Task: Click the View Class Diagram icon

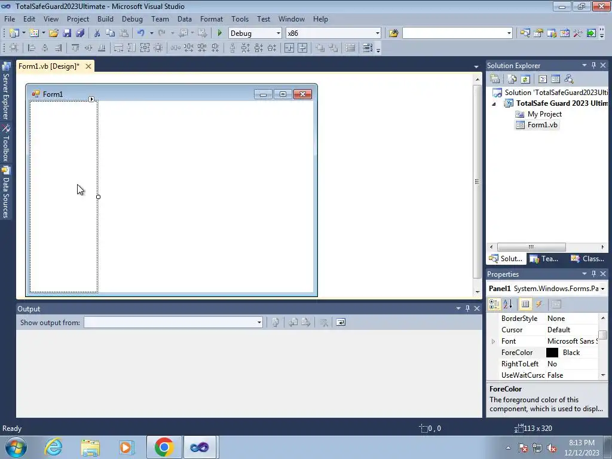Action: click(x=569, y=79)
